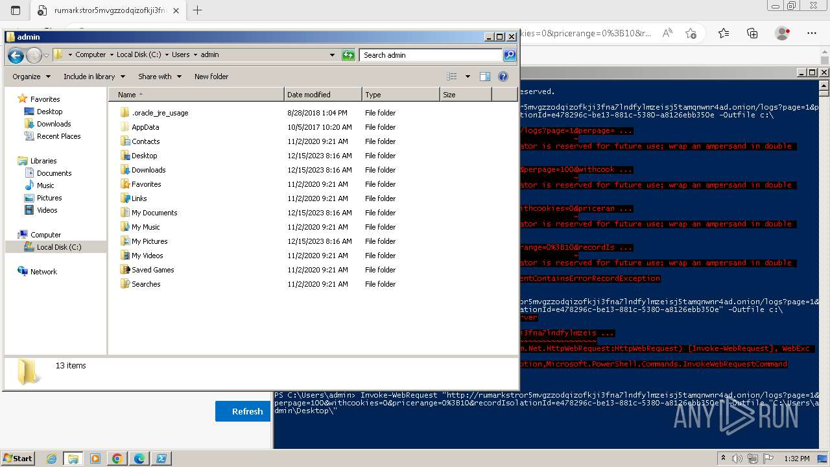The height and width of the screenshot is (467, 830).
Task: Open Internet Explorer from taskbar
Action: coord(51,459)
